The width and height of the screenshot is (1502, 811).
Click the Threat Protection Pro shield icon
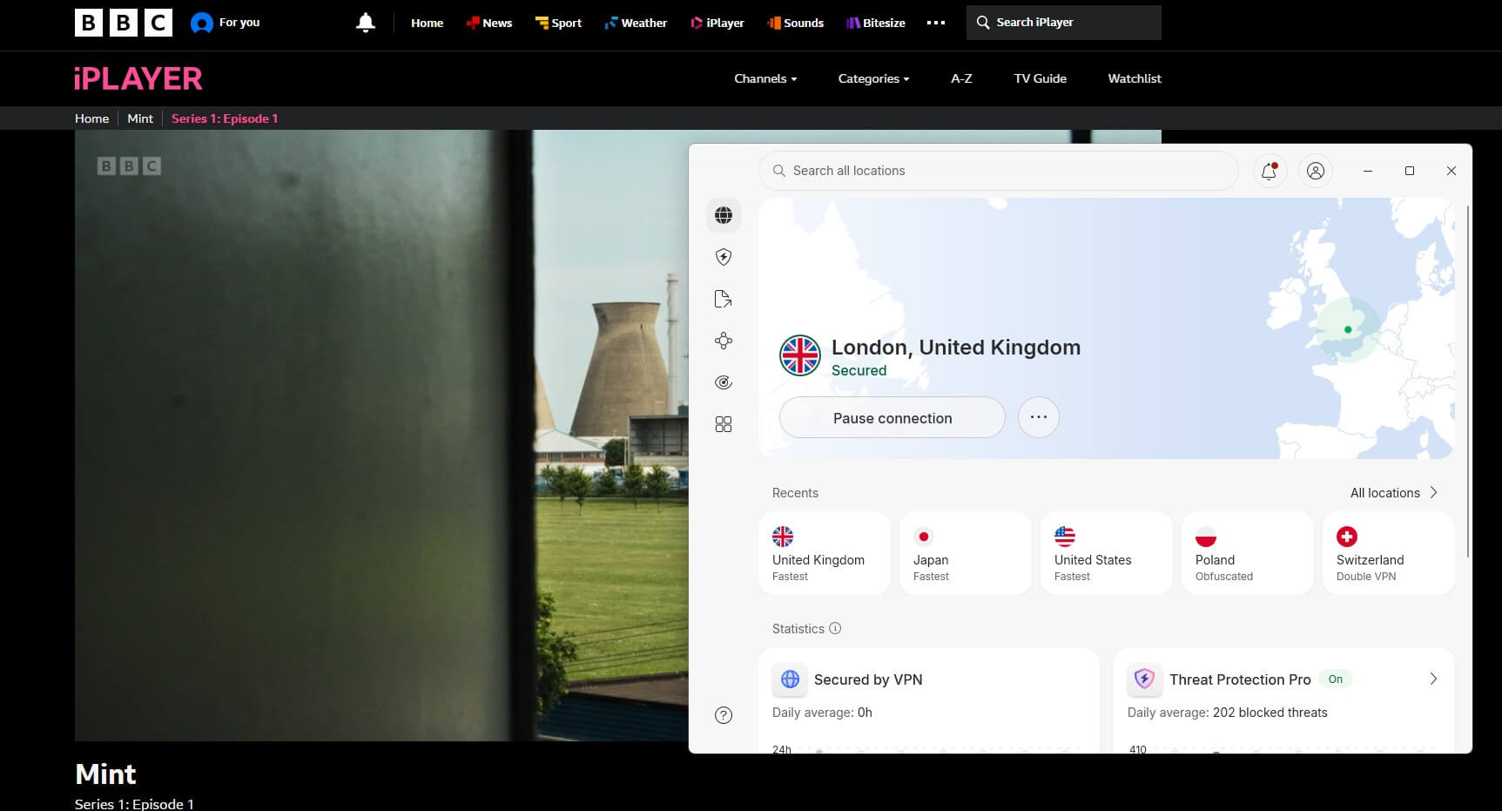1145,679
